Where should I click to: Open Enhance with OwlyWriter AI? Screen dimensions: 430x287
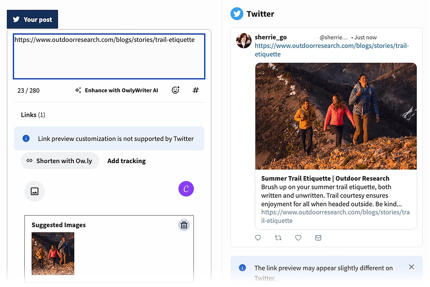116,90
